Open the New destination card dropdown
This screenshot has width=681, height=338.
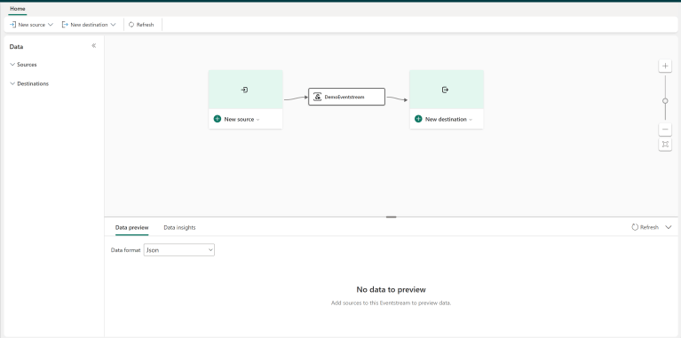coord(471,119)
